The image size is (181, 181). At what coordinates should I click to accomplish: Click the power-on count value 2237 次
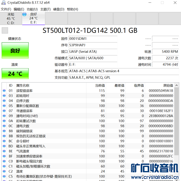(x=166, y=58)
